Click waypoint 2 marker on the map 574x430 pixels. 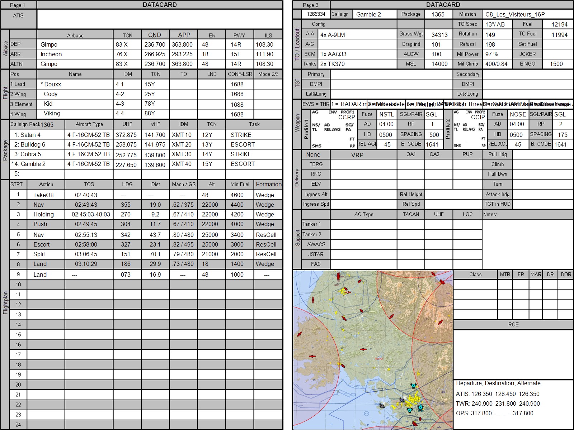[401, 375]
